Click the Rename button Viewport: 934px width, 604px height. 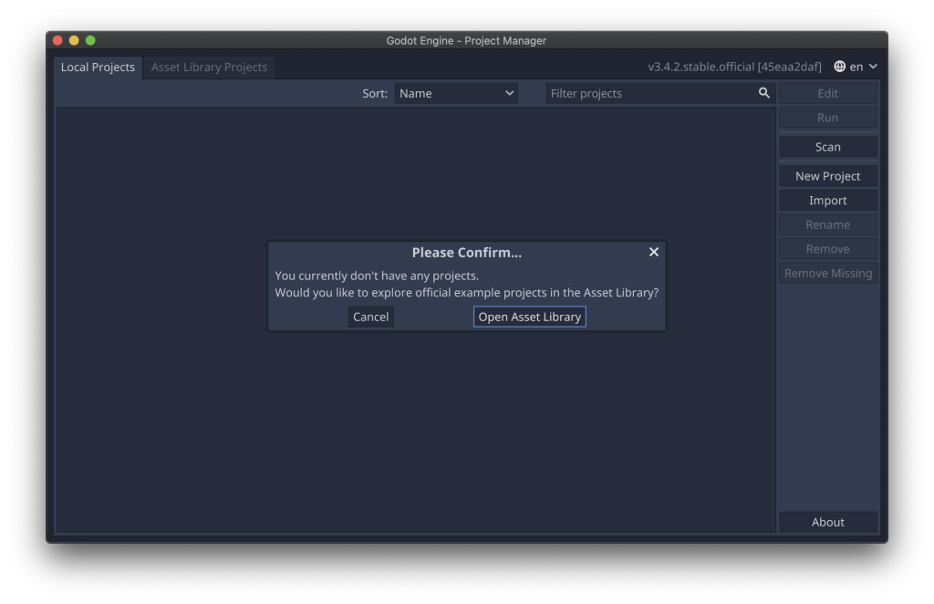828,225
